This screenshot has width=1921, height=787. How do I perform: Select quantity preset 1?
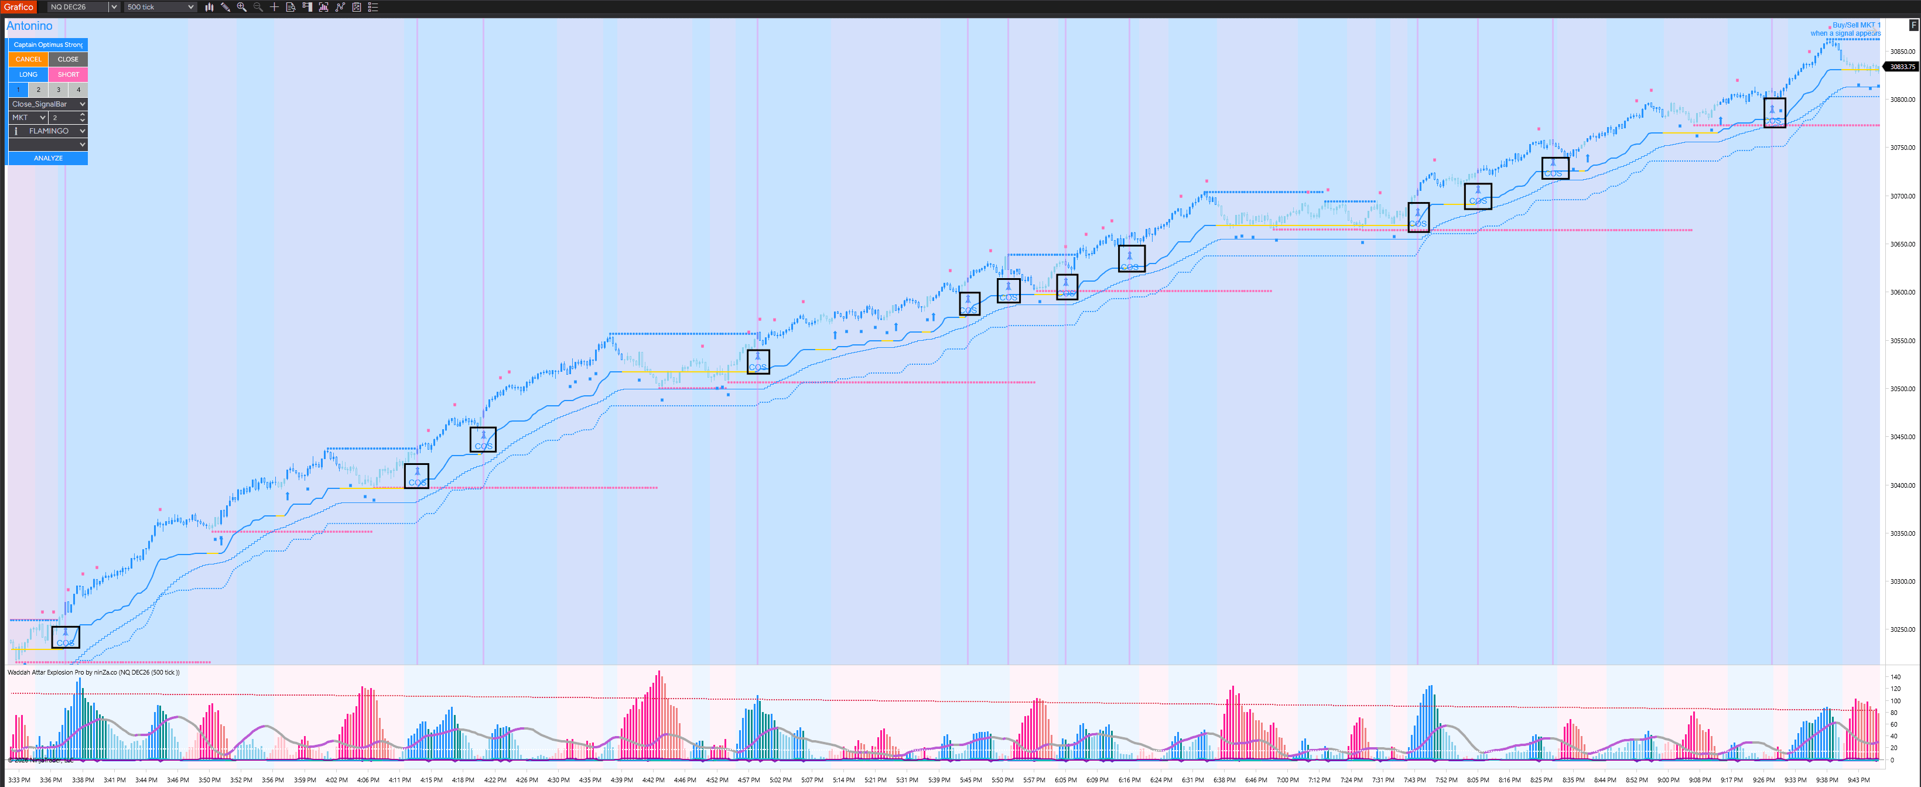click(x=18, y=90)
